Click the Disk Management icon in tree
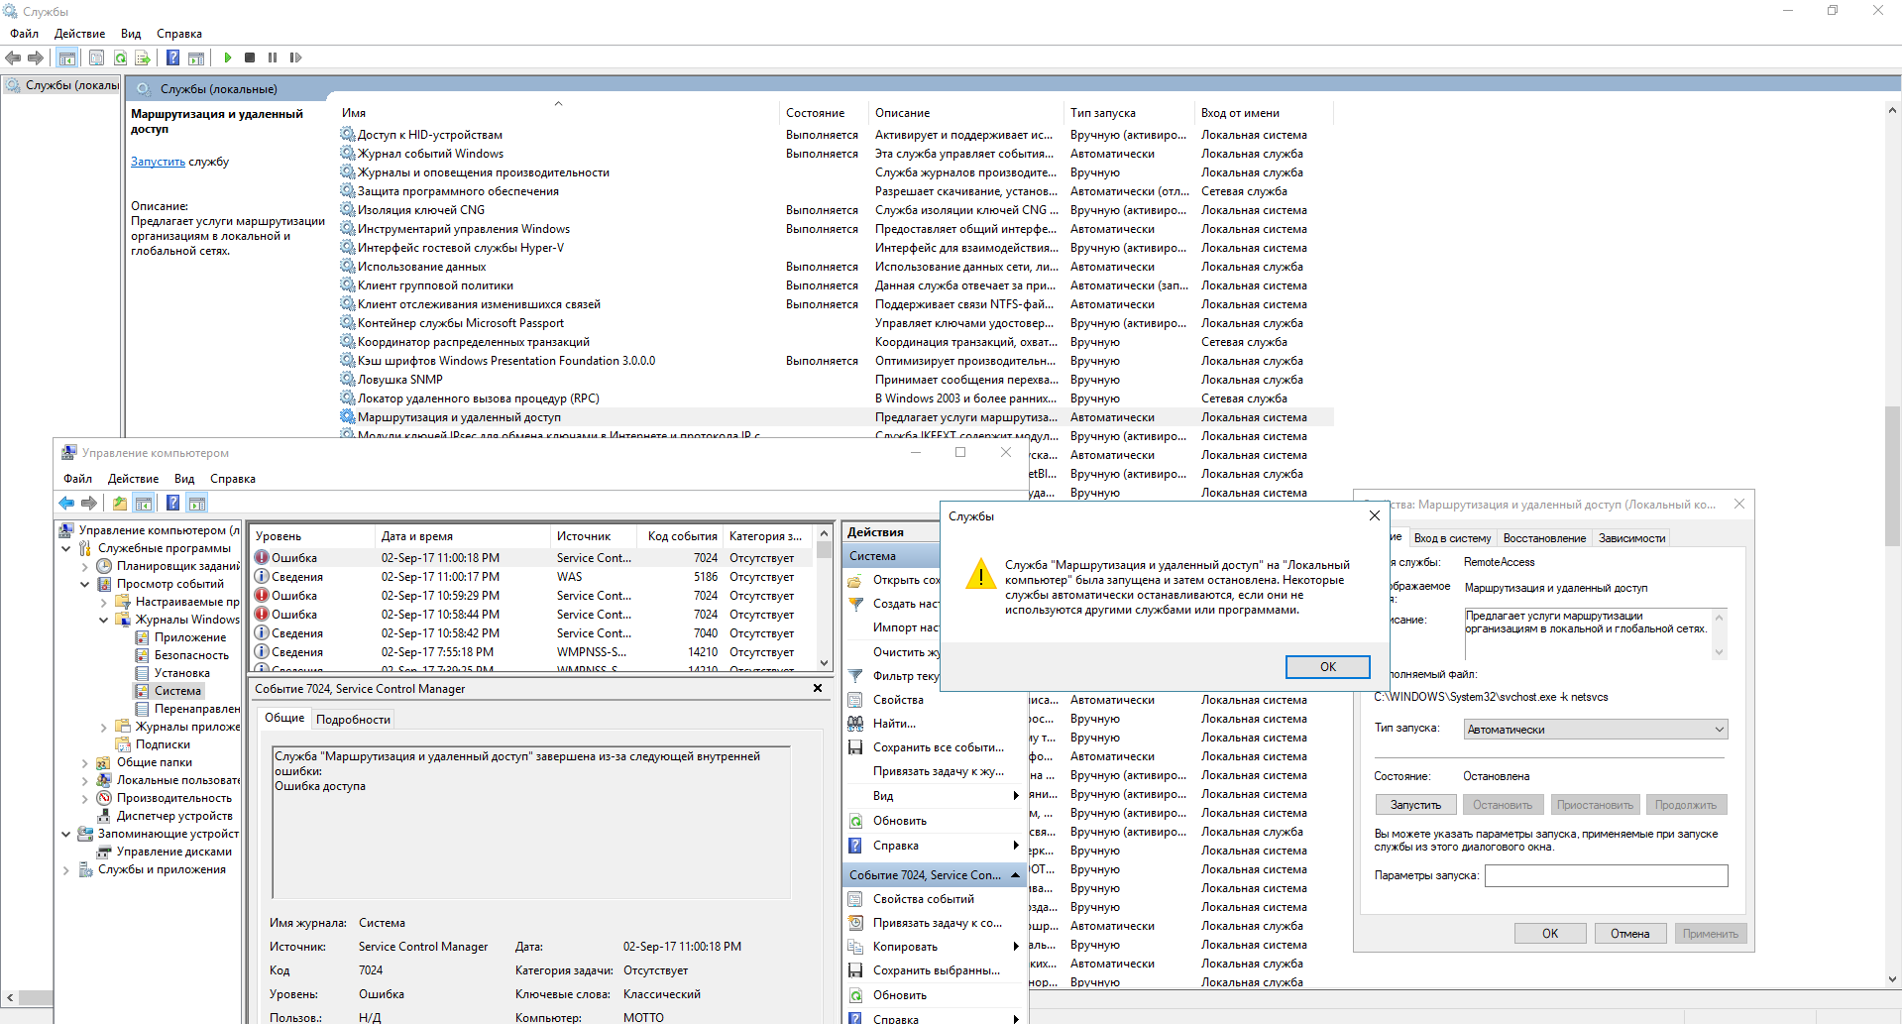Screen dimensions: 1902x1024 [104, 852]
